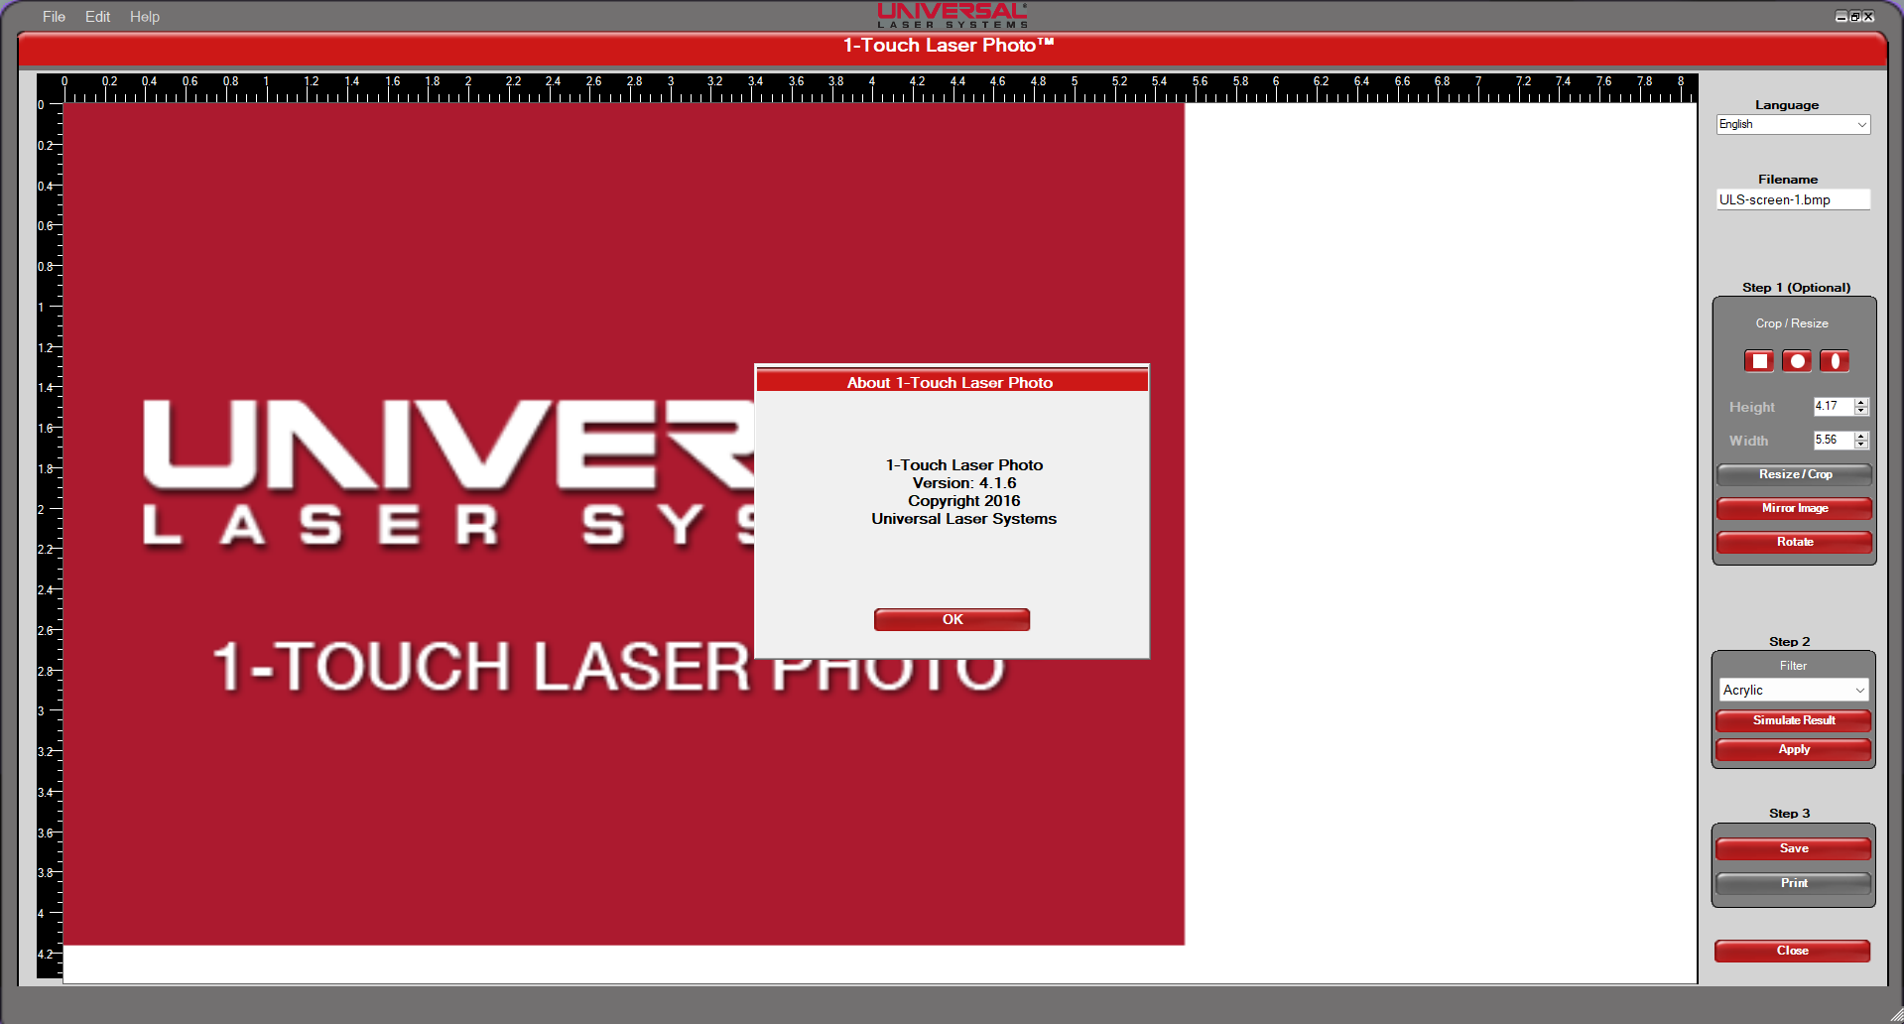Click the Filename field ULS-screen-1.bmp
Screen dimensions: 1904x1024
[x=1793, y=199]
